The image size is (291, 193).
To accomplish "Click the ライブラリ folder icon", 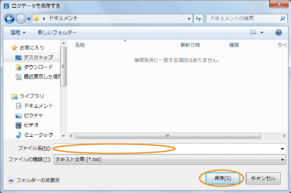I will click(x=14, y=96).
